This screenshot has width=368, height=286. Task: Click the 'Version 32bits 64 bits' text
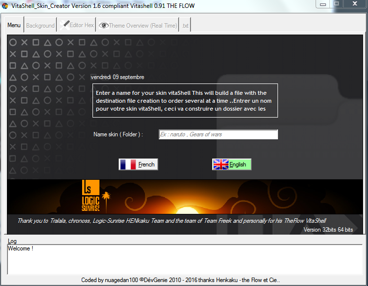coord(328,230)
